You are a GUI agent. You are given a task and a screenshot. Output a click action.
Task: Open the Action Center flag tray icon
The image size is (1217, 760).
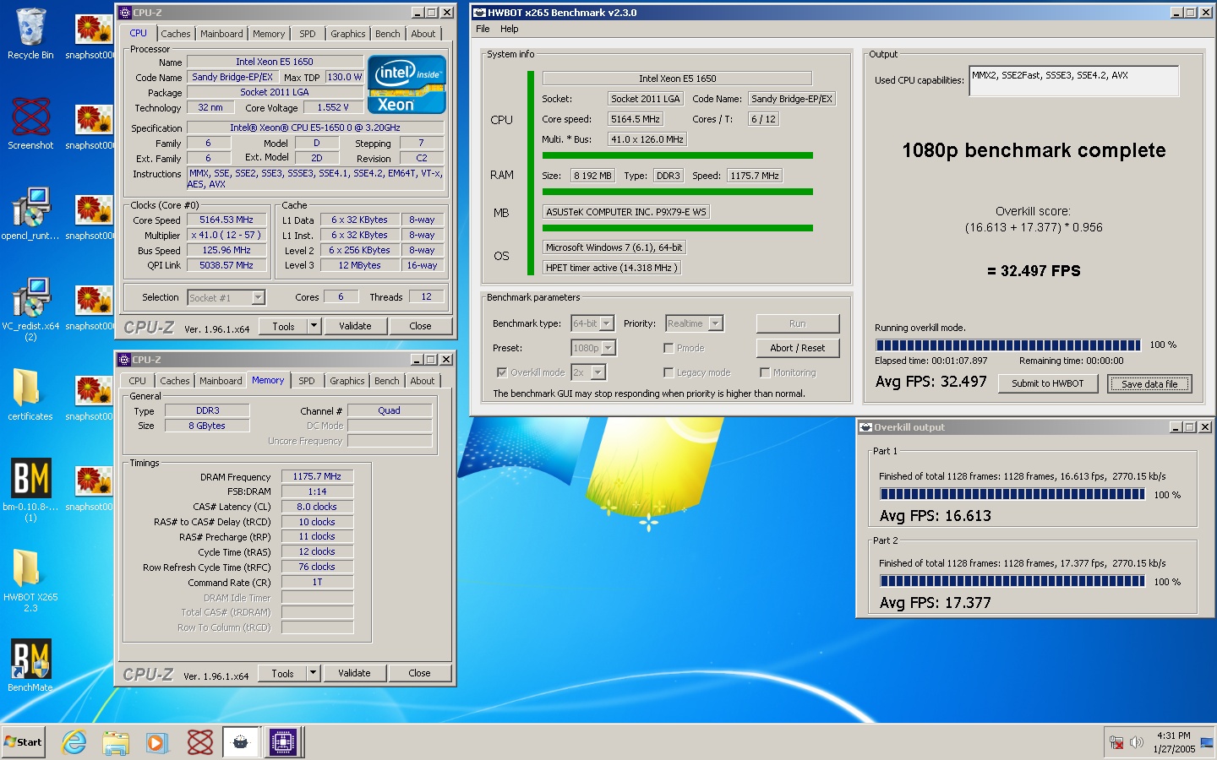coord(1206,743)
